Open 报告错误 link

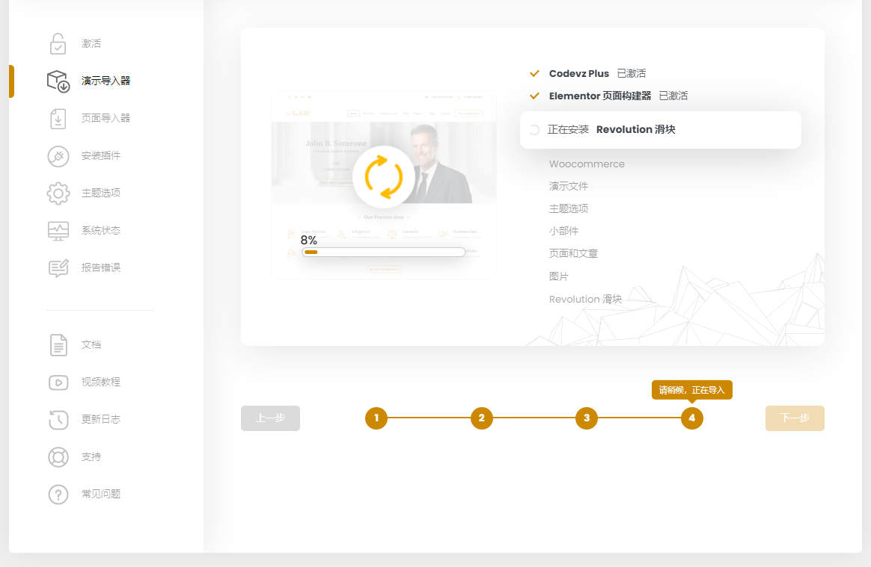click(x=100, y=268)
